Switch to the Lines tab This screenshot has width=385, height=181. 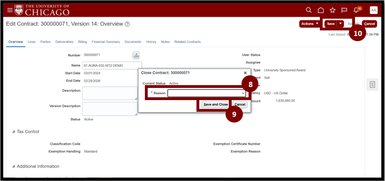(32, 42)
